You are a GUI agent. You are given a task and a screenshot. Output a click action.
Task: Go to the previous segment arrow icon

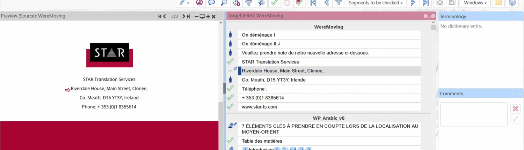click(x=326, y=3)
